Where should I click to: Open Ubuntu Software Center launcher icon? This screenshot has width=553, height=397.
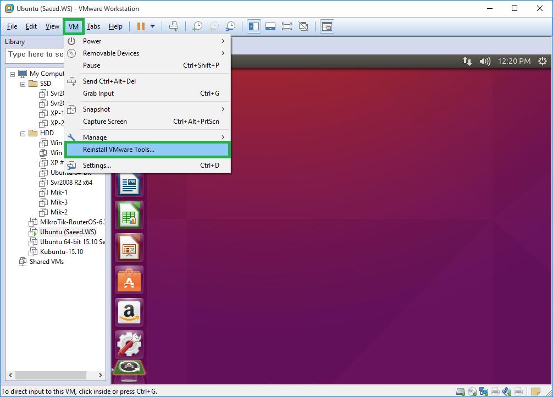click(129, 280)
